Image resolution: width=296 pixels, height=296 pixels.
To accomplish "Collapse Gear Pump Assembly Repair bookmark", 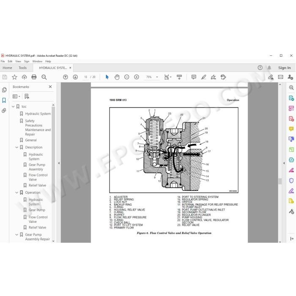I will (16, 235).
